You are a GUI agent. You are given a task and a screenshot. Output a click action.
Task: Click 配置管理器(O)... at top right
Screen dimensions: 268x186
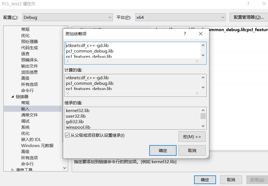point(249,17)
